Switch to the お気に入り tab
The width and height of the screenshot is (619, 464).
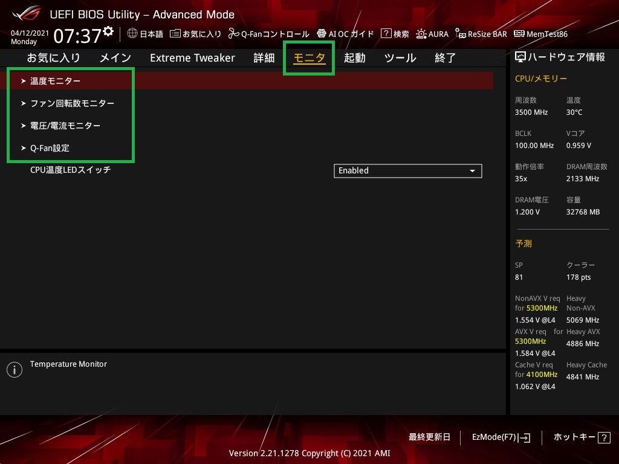point(53,58)
